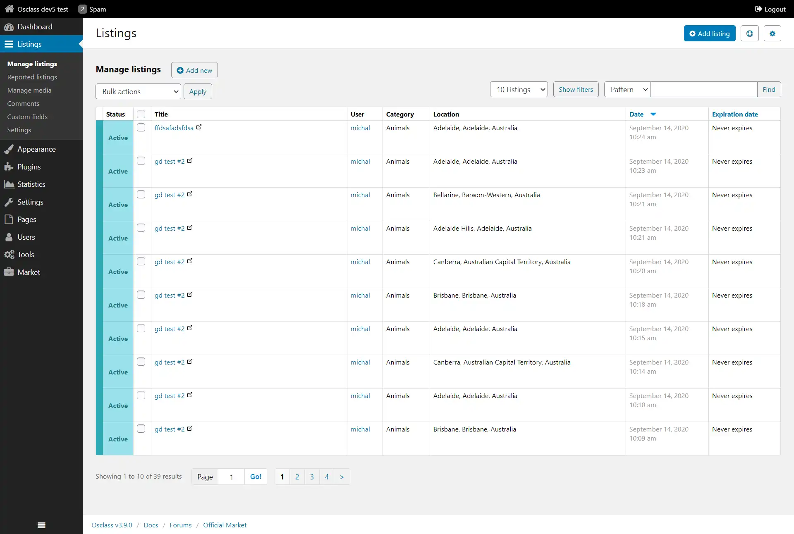The width and height of the screenshot is (794, 534).
Task: Click the michal user link on first row
Action: pyautogui.click(x=360, y=127)
